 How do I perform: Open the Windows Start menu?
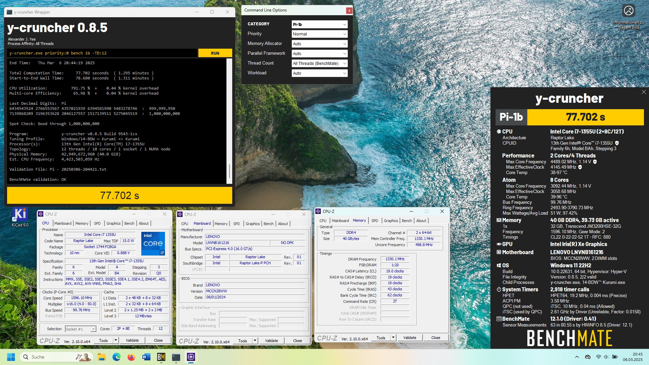coord(11,357)
